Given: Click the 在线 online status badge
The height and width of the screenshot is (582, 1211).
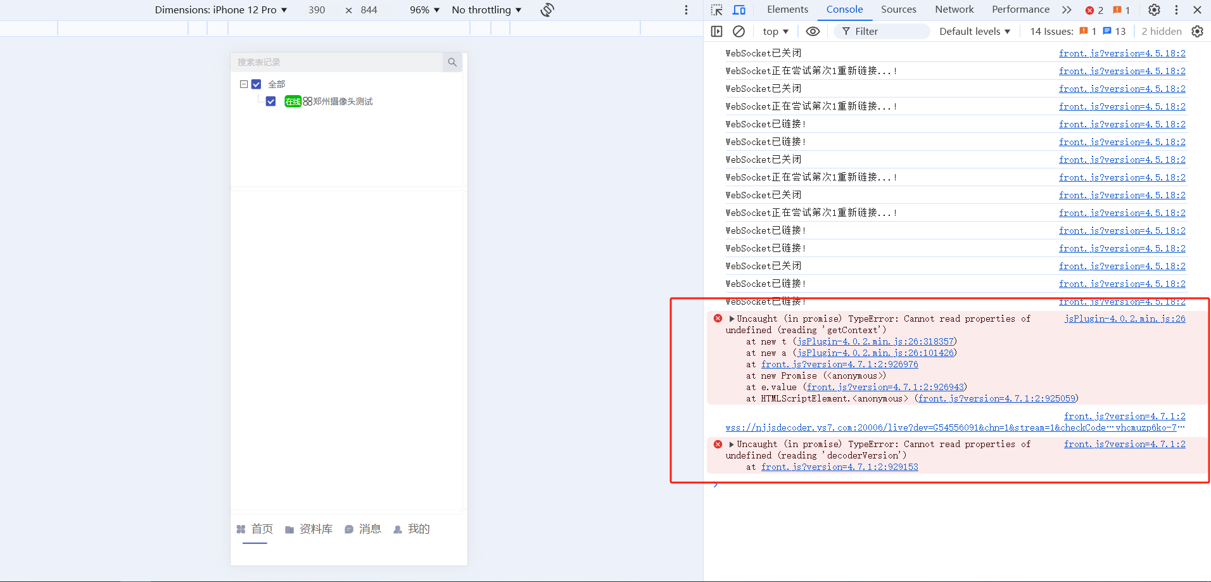Looking at the screenshot, I should [x=293, y=101].
